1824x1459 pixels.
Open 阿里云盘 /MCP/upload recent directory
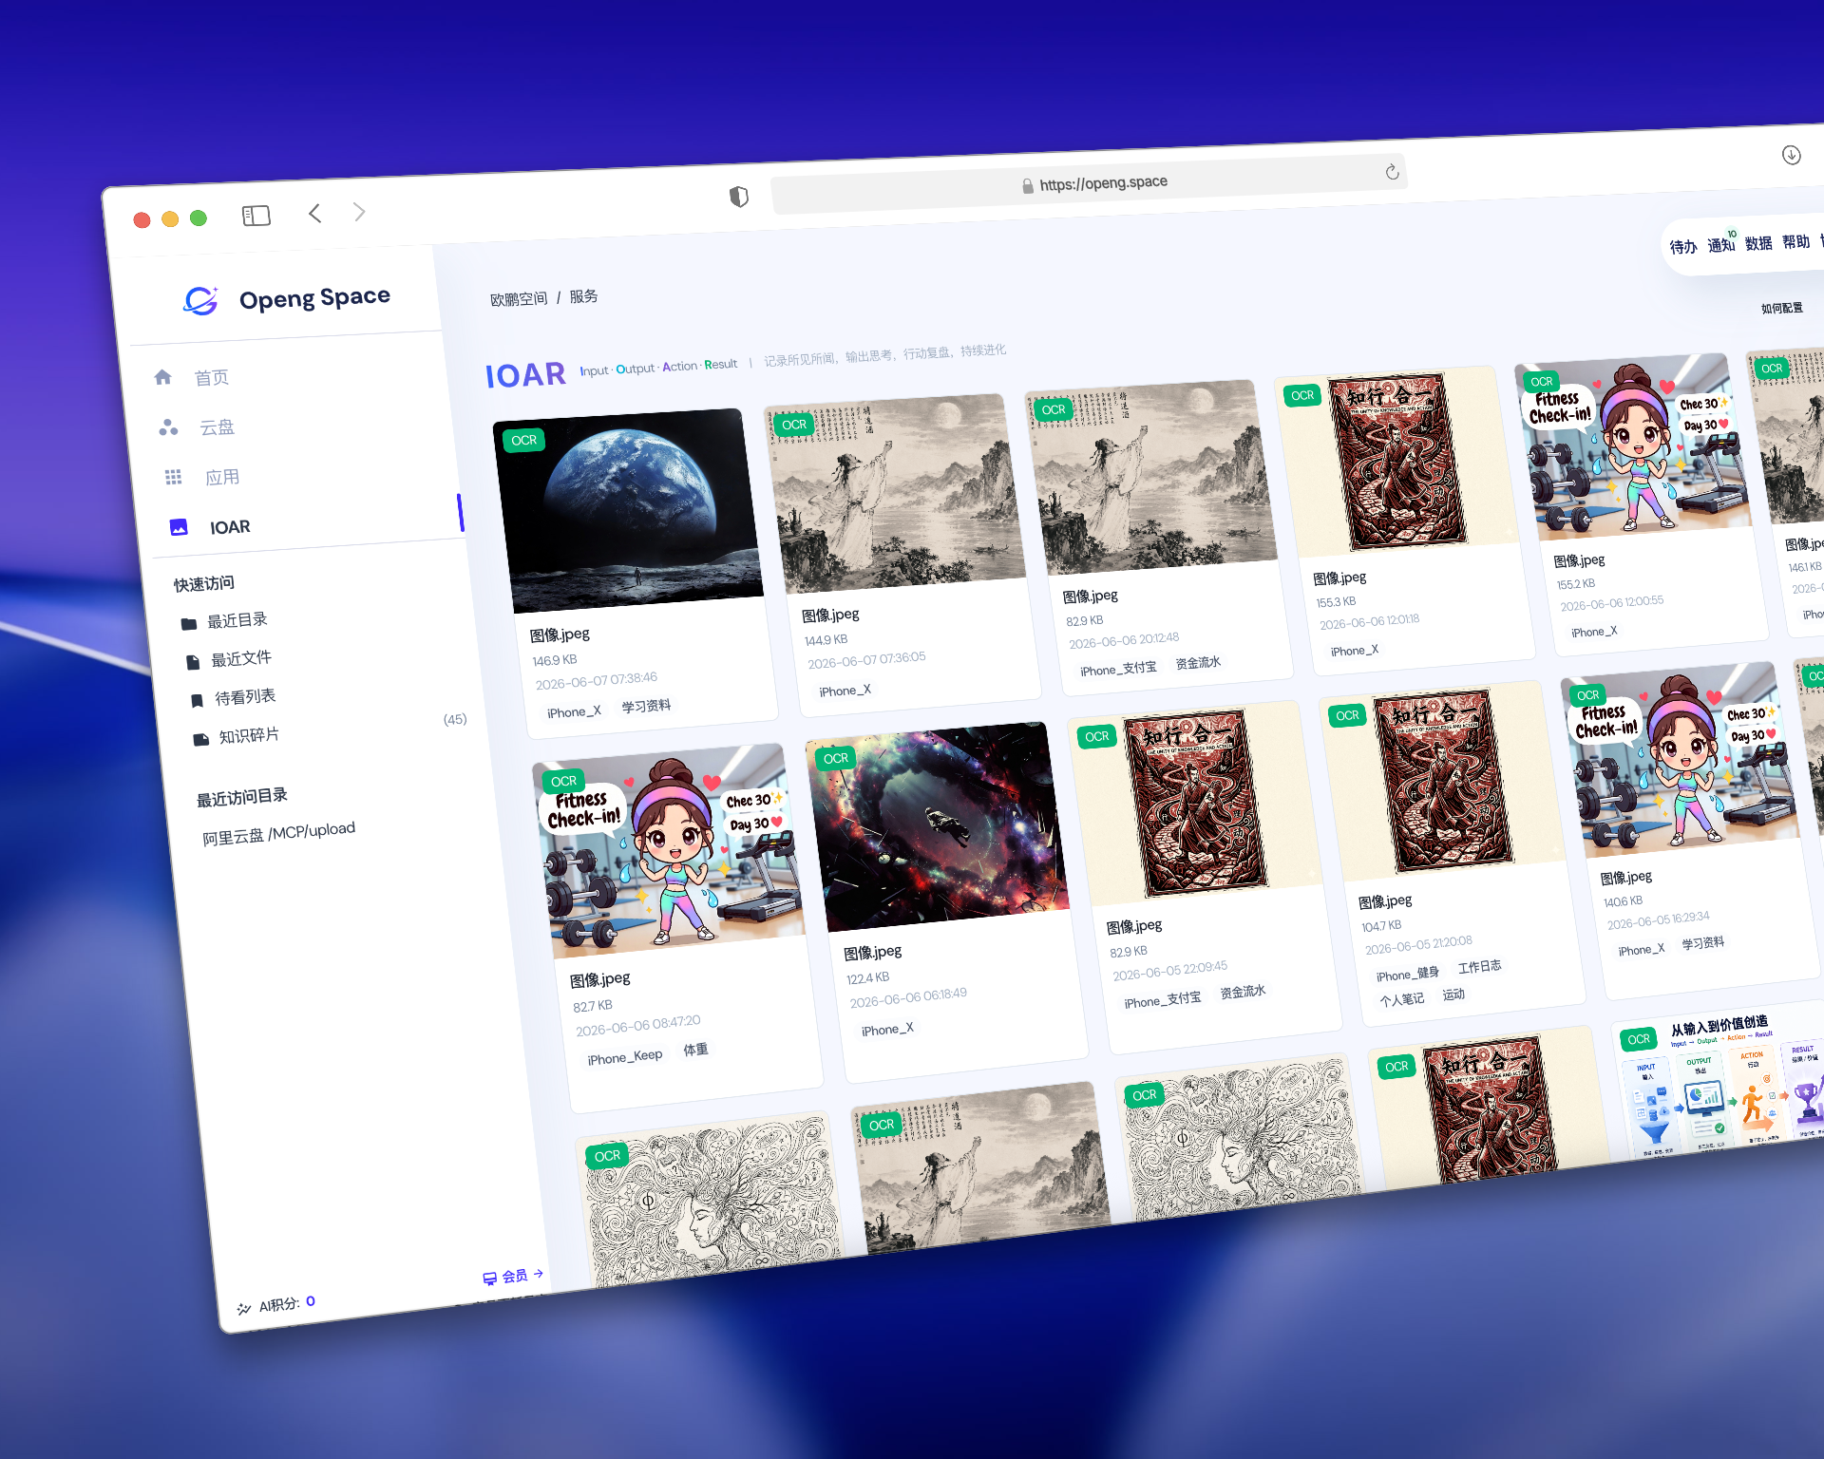coord(279,833)
